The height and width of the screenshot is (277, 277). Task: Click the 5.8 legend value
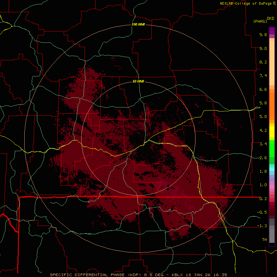click(x=263, y=103)
